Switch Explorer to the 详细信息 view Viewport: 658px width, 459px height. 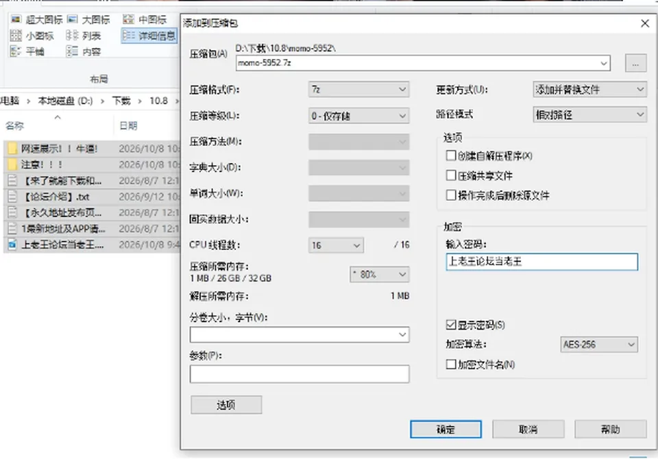(x=149, y=36)
